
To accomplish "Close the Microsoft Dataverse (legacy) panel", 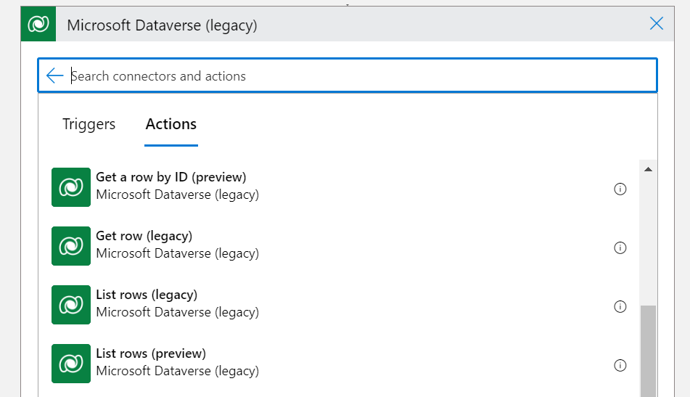I will 656,23.
